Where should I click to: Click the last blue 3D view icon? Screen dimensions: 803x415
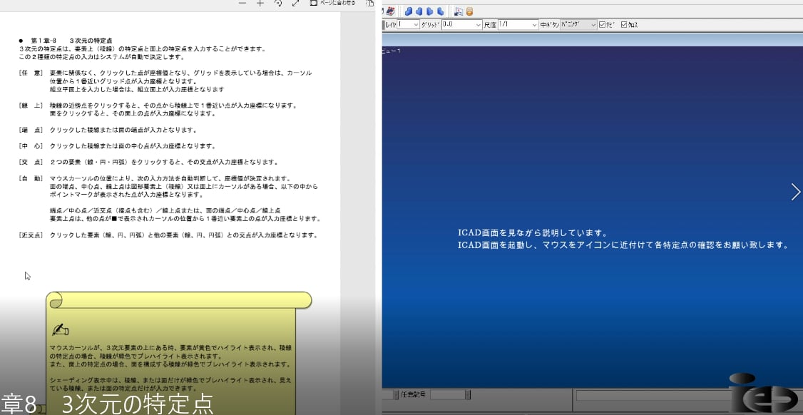(x=441, y=11)
